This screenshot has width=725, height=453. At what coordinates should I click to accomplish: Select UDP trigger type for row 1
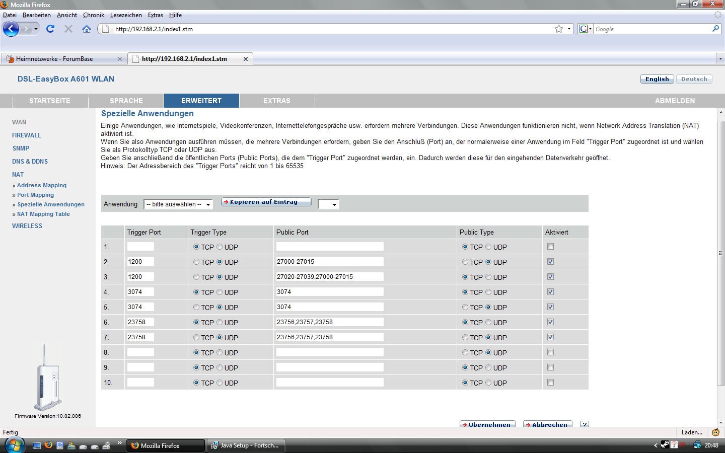220,247
